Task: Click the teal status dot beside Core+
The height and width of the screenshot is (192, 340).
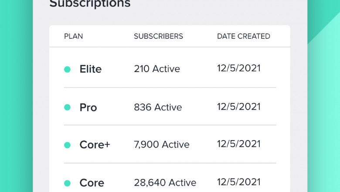Action: (x=67, y=145)
